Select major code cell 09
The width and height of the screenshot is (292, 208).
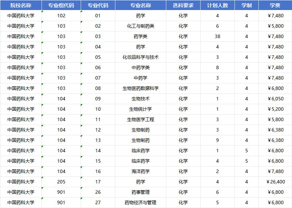98,99
